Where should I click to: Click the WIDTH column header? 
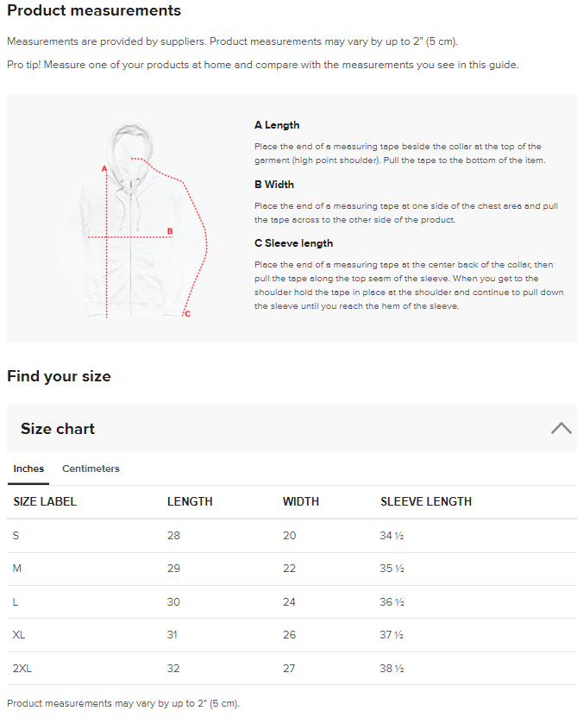(301, 501)
